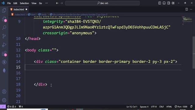Click Port : 5500 Live Server status
The width and height of the screenshot is (195, 110).
point(181,107)
